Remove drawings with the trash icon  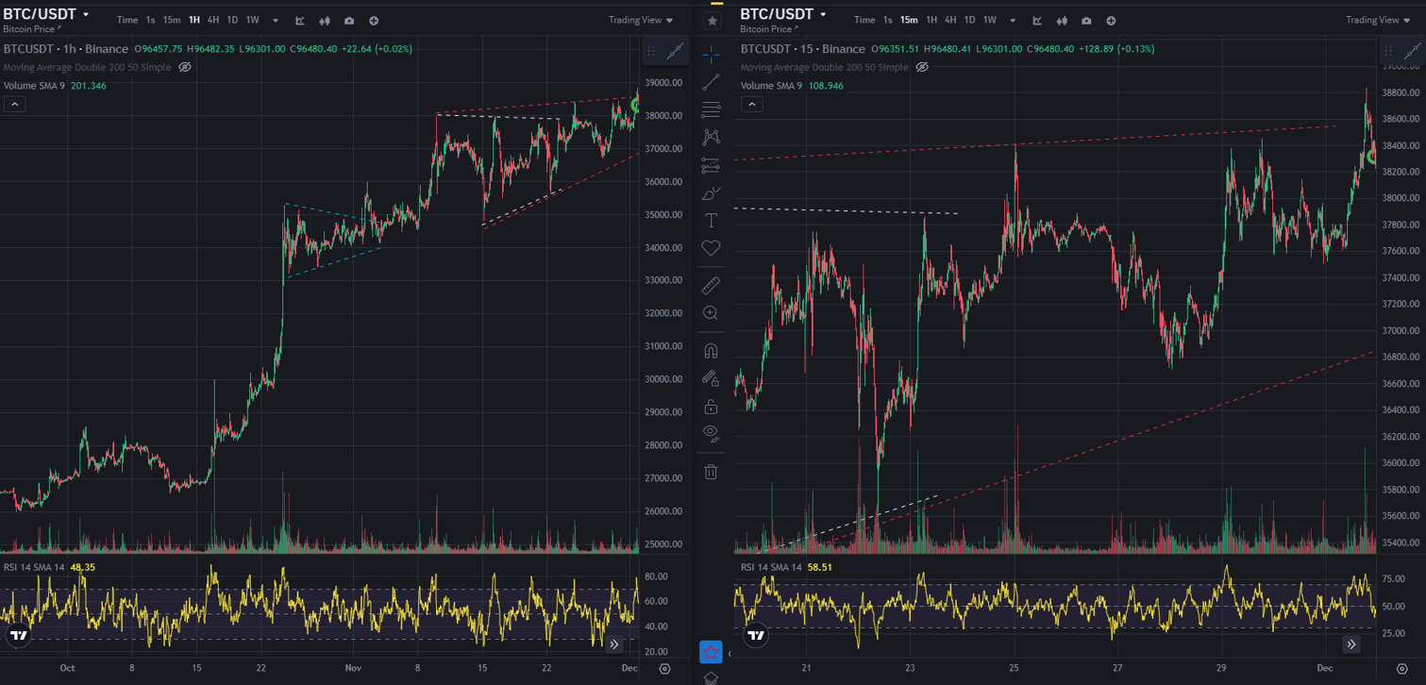point(711,472)
